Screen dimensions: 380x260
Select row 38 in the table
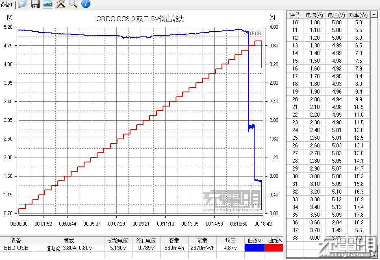click(x=328, y=238)
